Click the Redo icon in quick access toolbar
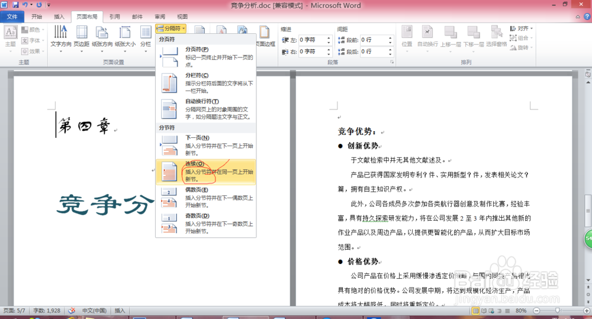 coord(39,5)
